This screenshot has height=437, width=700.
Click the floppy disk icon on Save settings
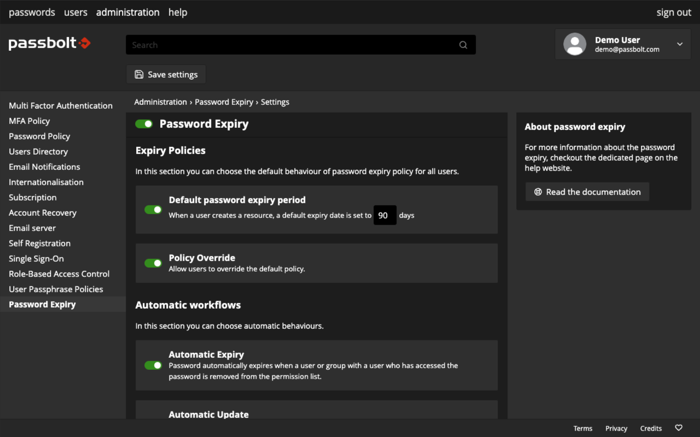139,74
